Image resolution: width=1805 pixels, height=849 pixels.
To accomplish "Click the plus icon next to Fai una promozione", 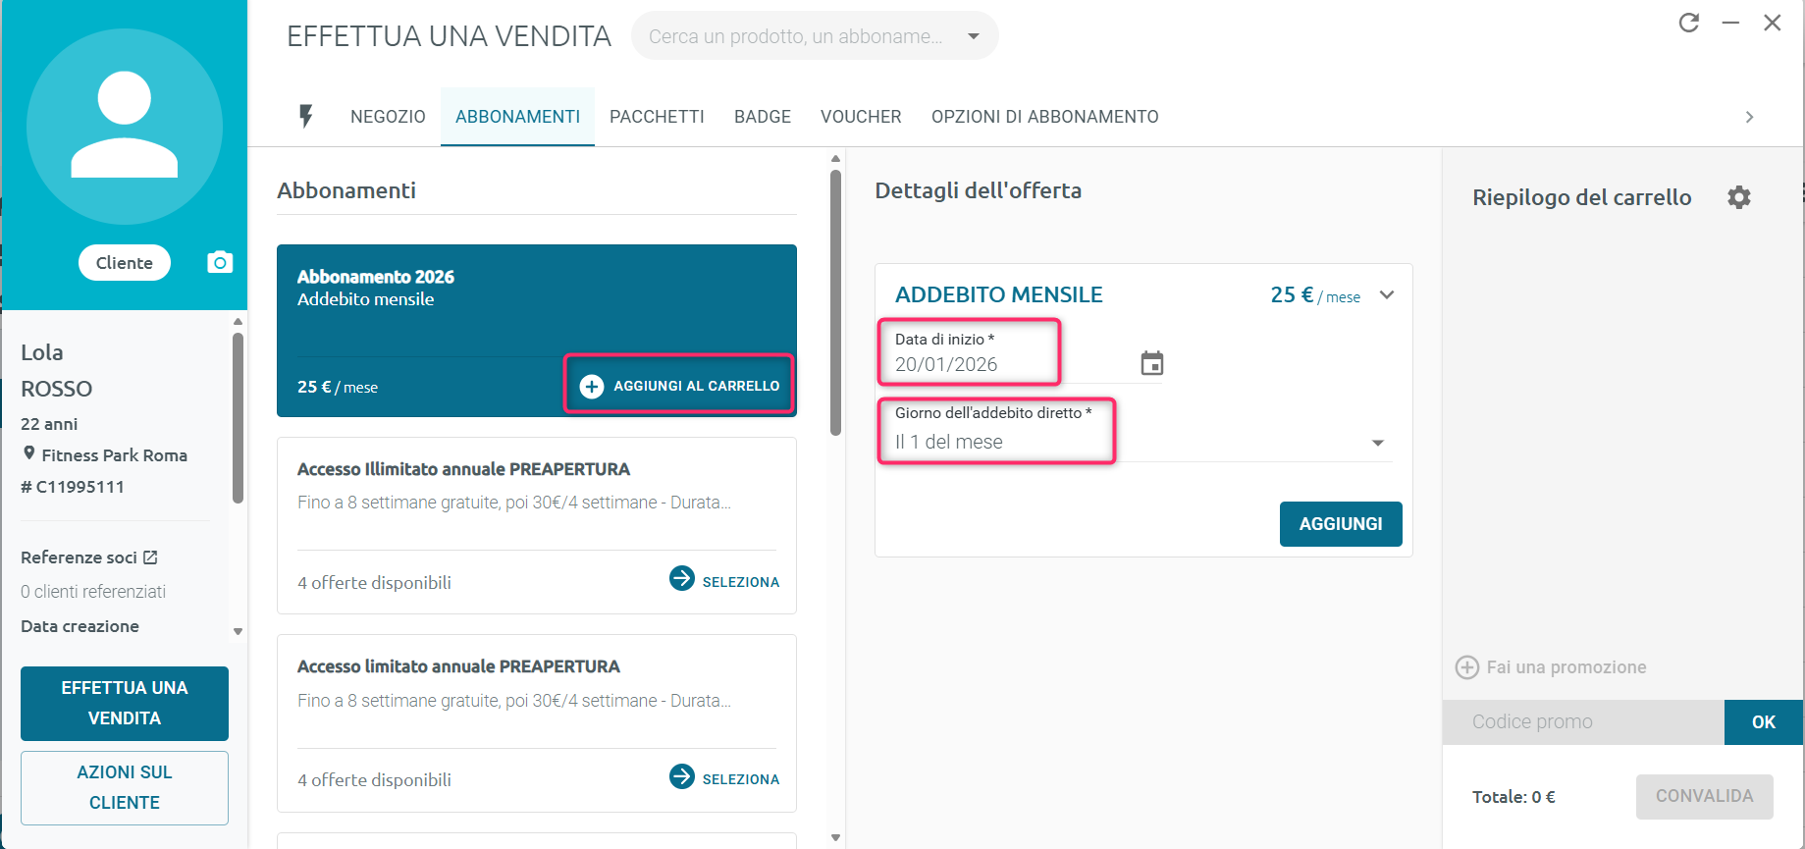I will click(x=1466, y=667).
